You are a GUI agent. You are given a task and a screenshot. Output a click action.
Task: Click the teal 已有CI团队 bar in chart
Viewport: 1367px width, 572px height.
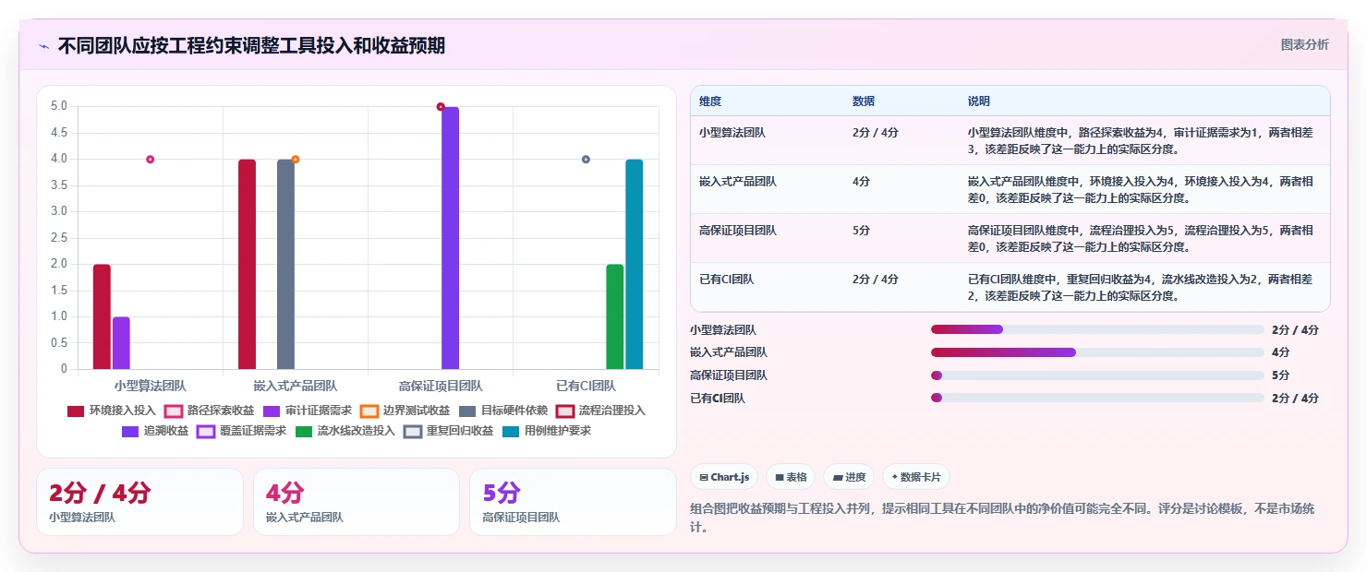(634, 265)
